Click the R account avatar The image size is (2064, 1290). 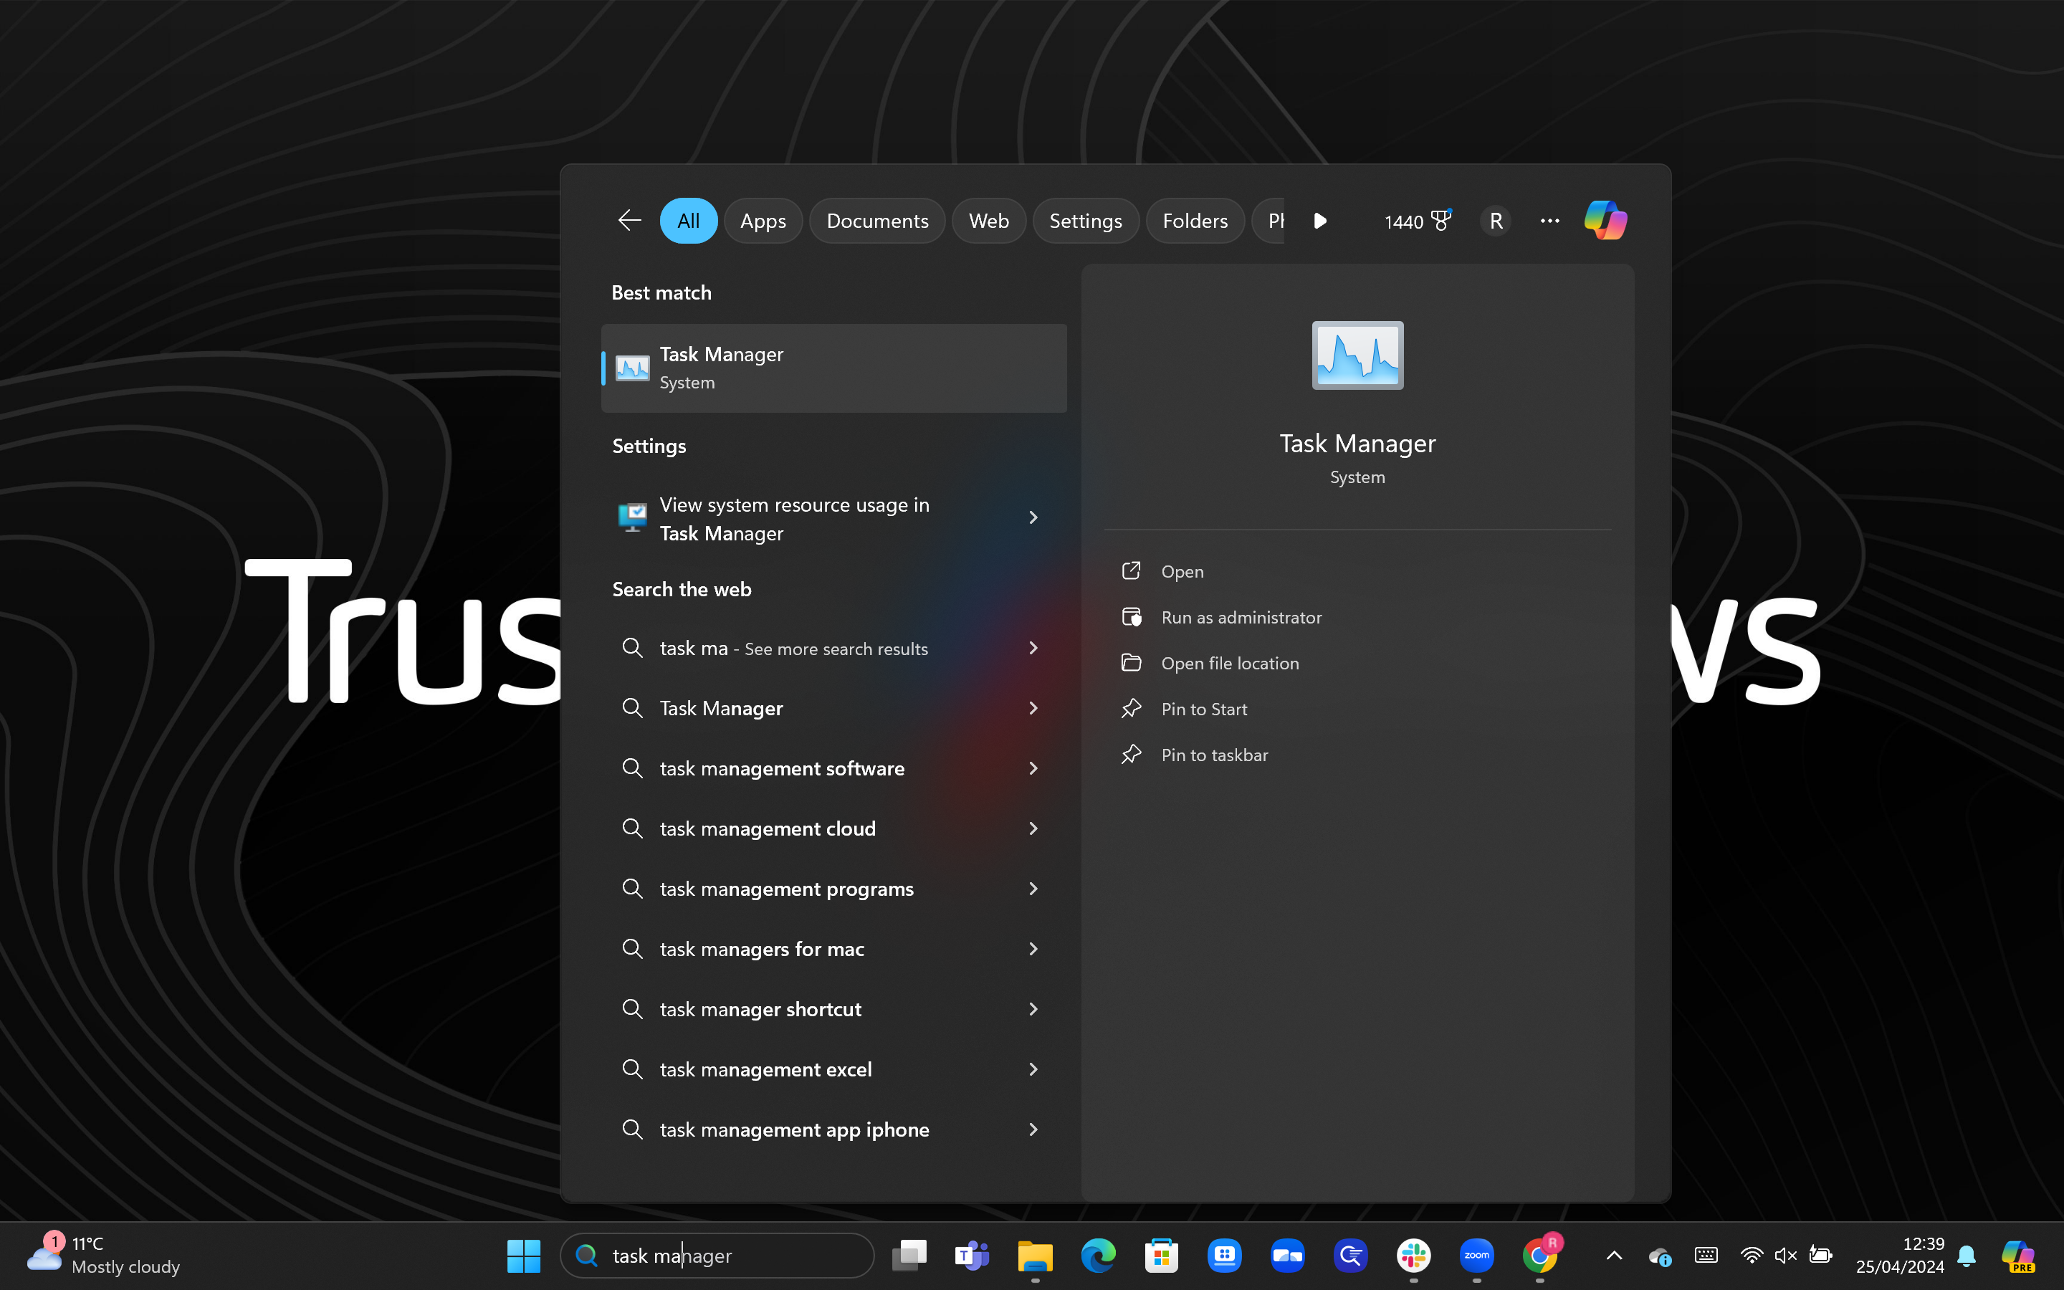pyautogui.click(x=1496, y=221)
